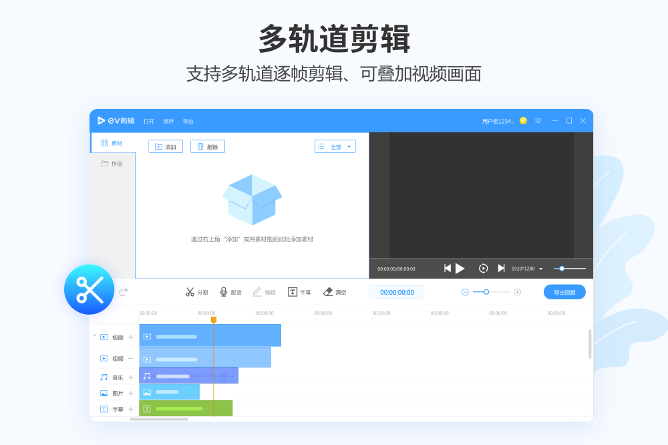Click the 编辑 pencil tool
The width and height of the screenshot is (668, 445).
pyautogui.click(x=264, y=292)
